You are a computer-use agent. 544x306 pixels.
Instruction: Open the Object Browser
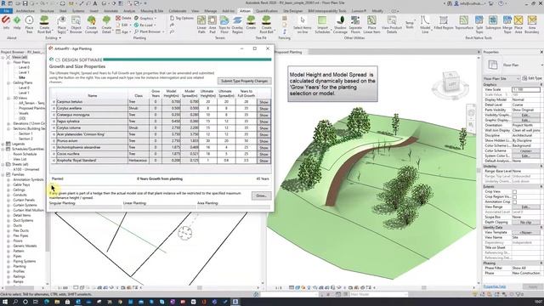coord(76,25)
